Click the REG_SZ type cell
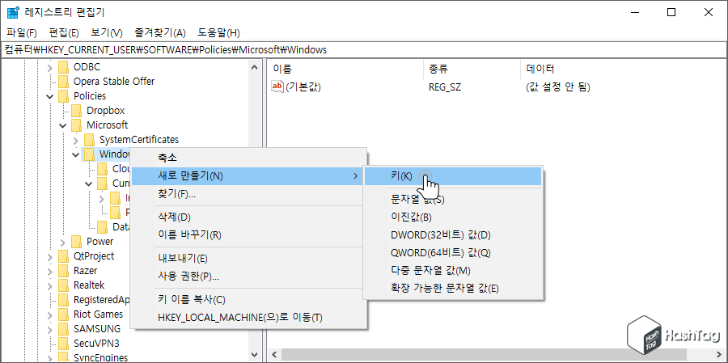The width and height of the screenshot is (728, 363). (445, 87)
